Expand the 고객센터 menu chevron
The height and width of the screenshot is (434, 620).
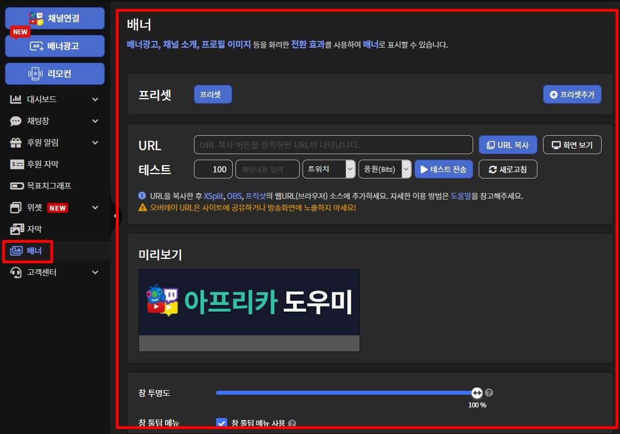tap(95, 272)
